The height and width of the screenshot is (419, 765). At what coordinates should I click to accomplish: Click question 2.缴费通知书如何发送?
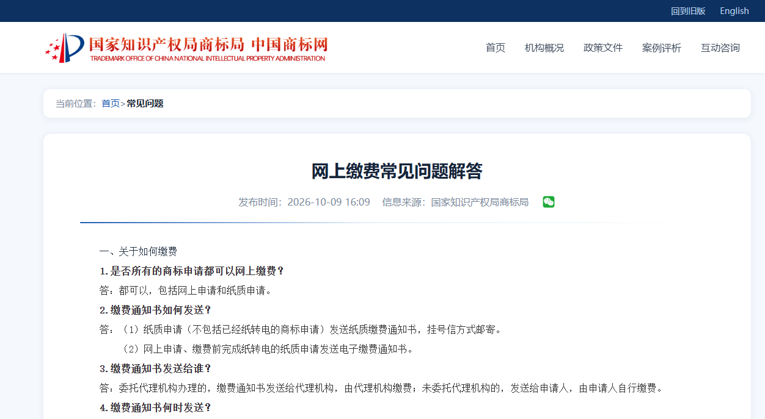[155, 310]
